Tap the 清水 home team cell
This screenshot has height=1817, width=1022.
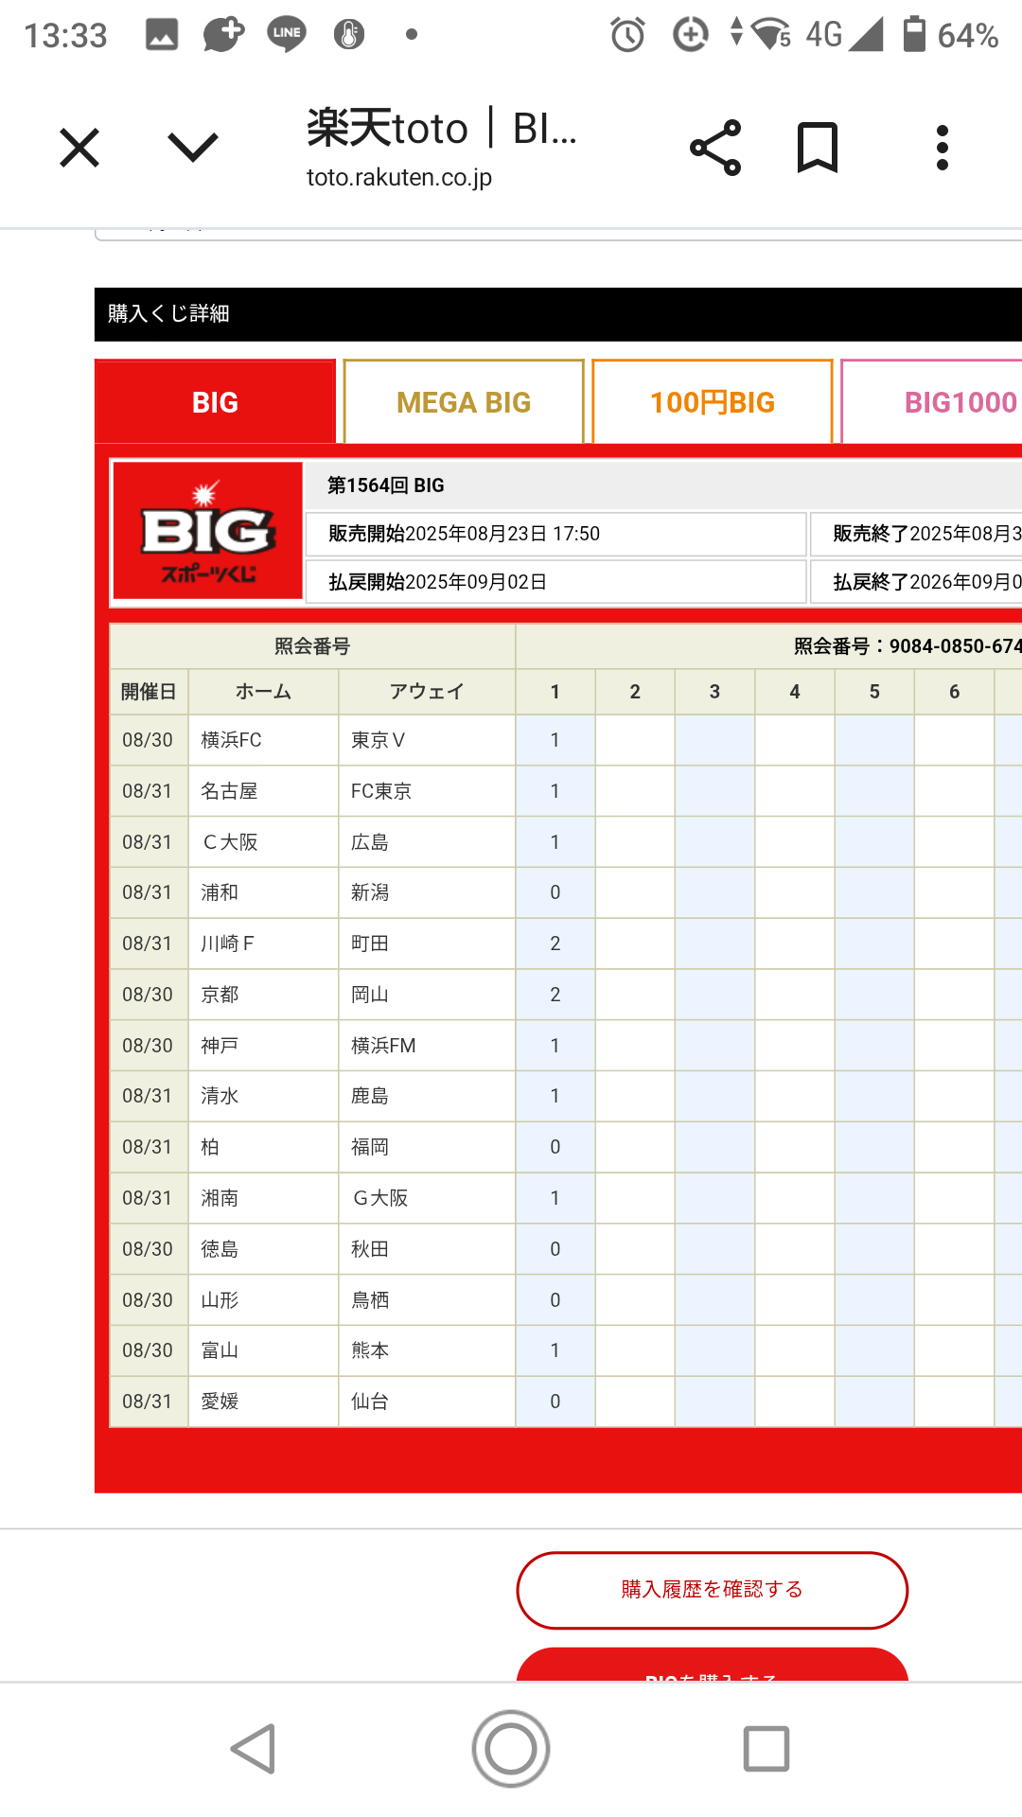coord(263,1096)
